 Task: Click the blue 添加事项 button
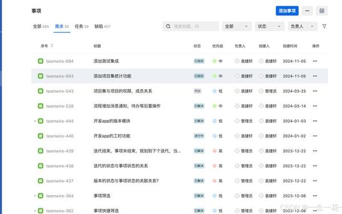[287, 11]
